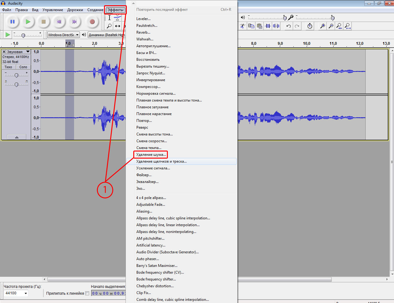
Task: Select Удаление шума from effects menu
Action: click(151, 155)
